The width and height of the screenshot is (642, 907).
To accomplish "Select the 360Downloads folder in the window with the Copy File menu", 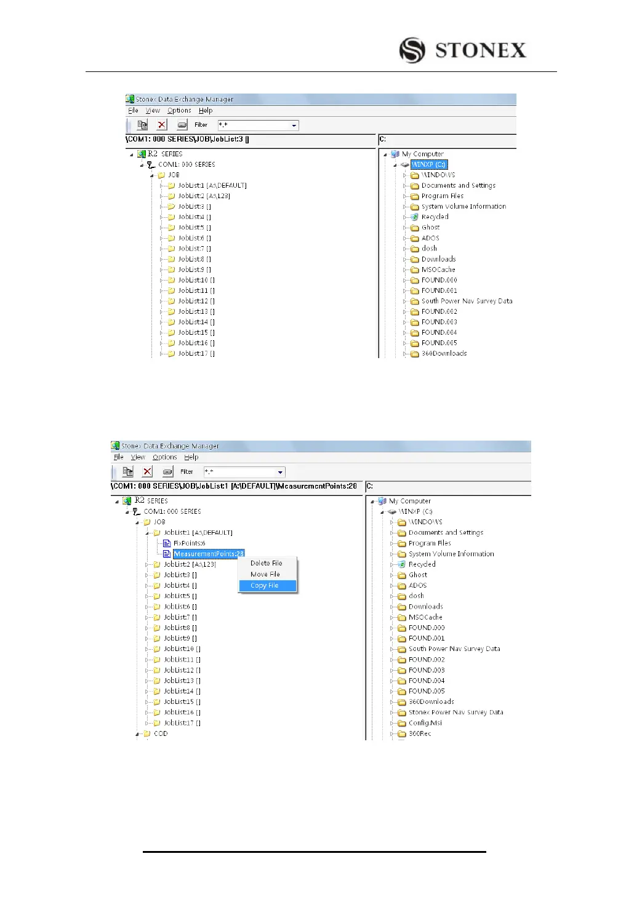I will 431,702.
